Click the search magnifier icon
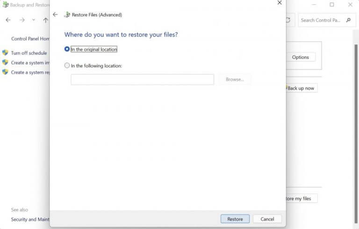 point(348,20)
